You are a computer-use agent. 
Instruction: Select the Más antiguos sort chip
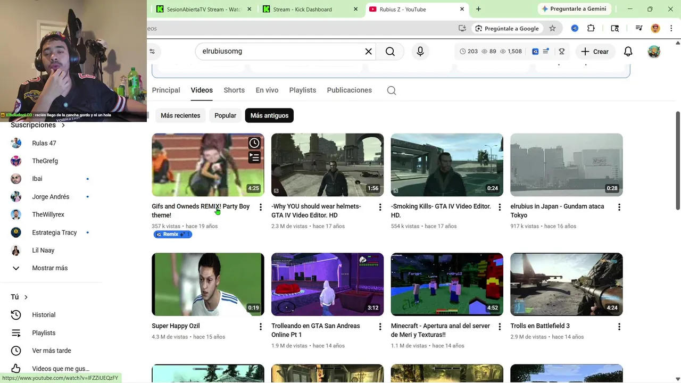click(x=269, y=115)
